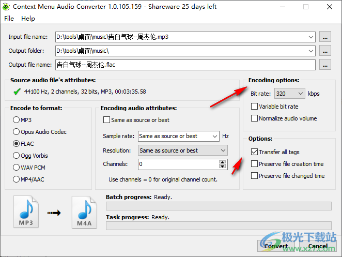The image size is (342, 257).
Task: Enable Preserve file creation time
Action: [254, 164]
